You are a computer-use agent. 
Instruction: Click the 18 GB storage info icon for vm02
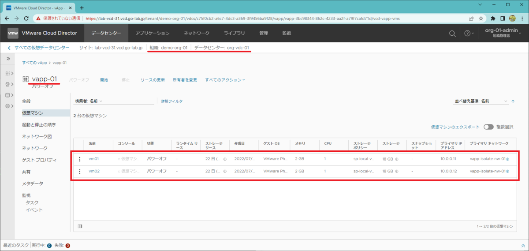click(397, 171)
